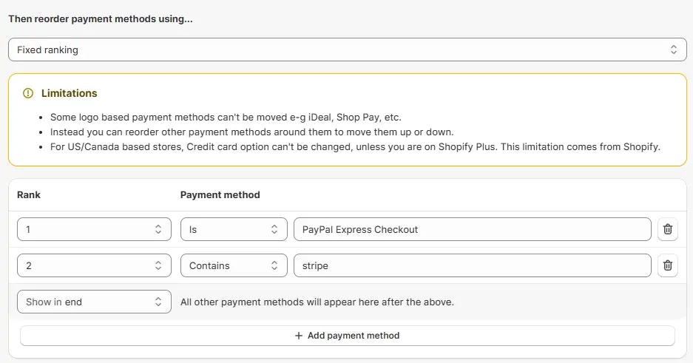Delete the stripe payment method row

tap(667, 265)
